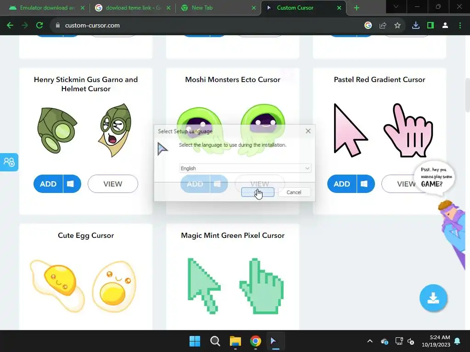
Task: Bookmark this page with star icon
Action: (x=397, y=26)
